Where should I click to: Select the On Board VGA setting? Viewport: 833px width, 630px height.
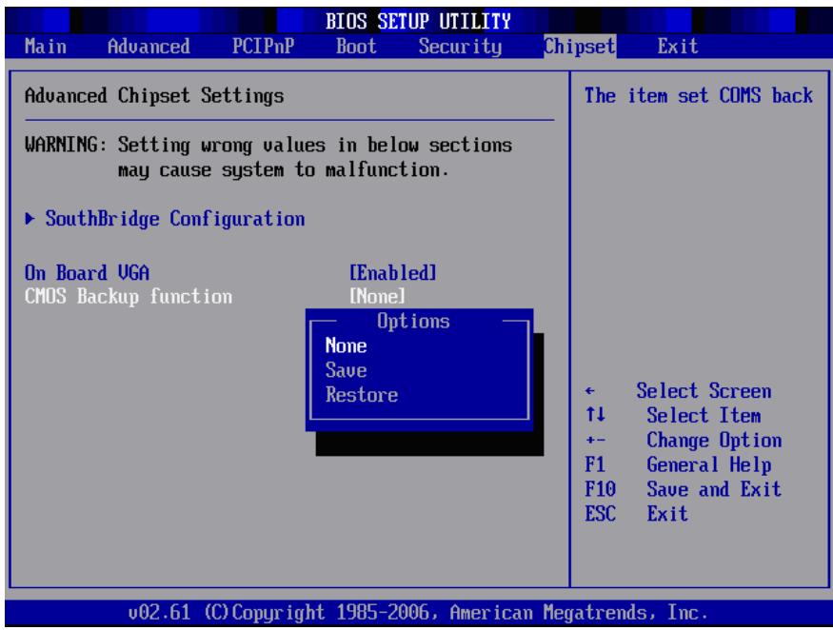coord(88,273)
